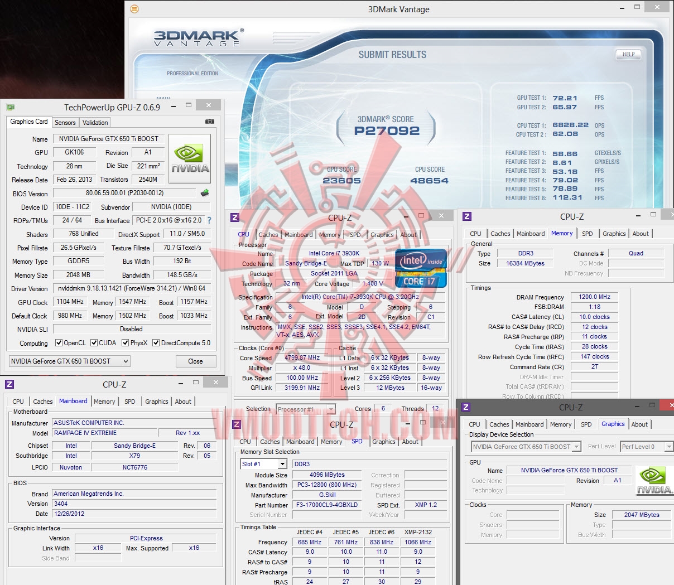Select Graphics Card tab in GPU-Z
Screen dimensions: 674x585
pos(29,122)
